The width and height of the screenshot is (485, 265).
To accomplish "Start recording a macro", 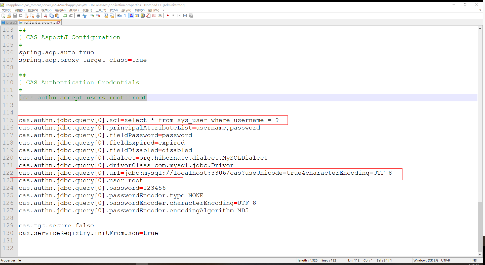I will click(168, 16).
